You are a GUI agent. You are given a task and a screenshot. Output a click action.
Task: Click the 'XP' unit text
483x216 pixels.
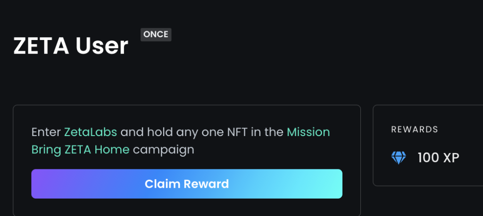click(451, 158)
